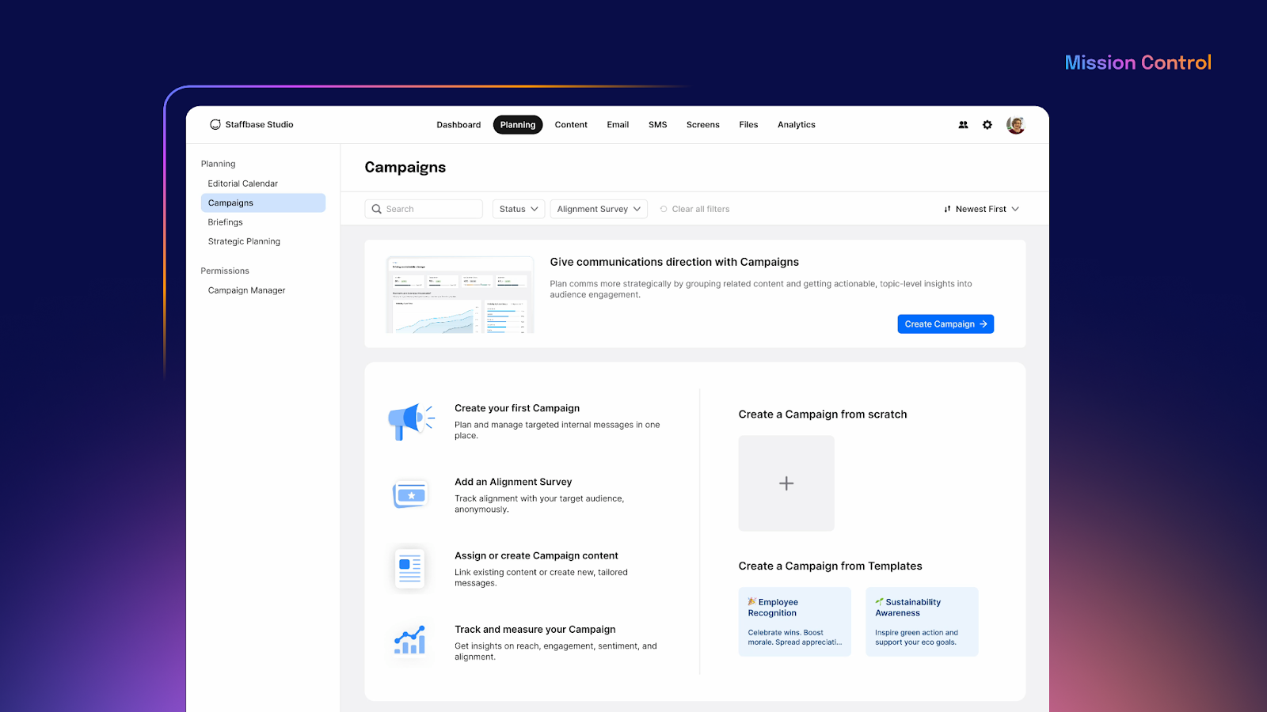Click the plus tile to create from scratch
The width and height of the screenshot is (1267, 712).
[x=786, y=483]
